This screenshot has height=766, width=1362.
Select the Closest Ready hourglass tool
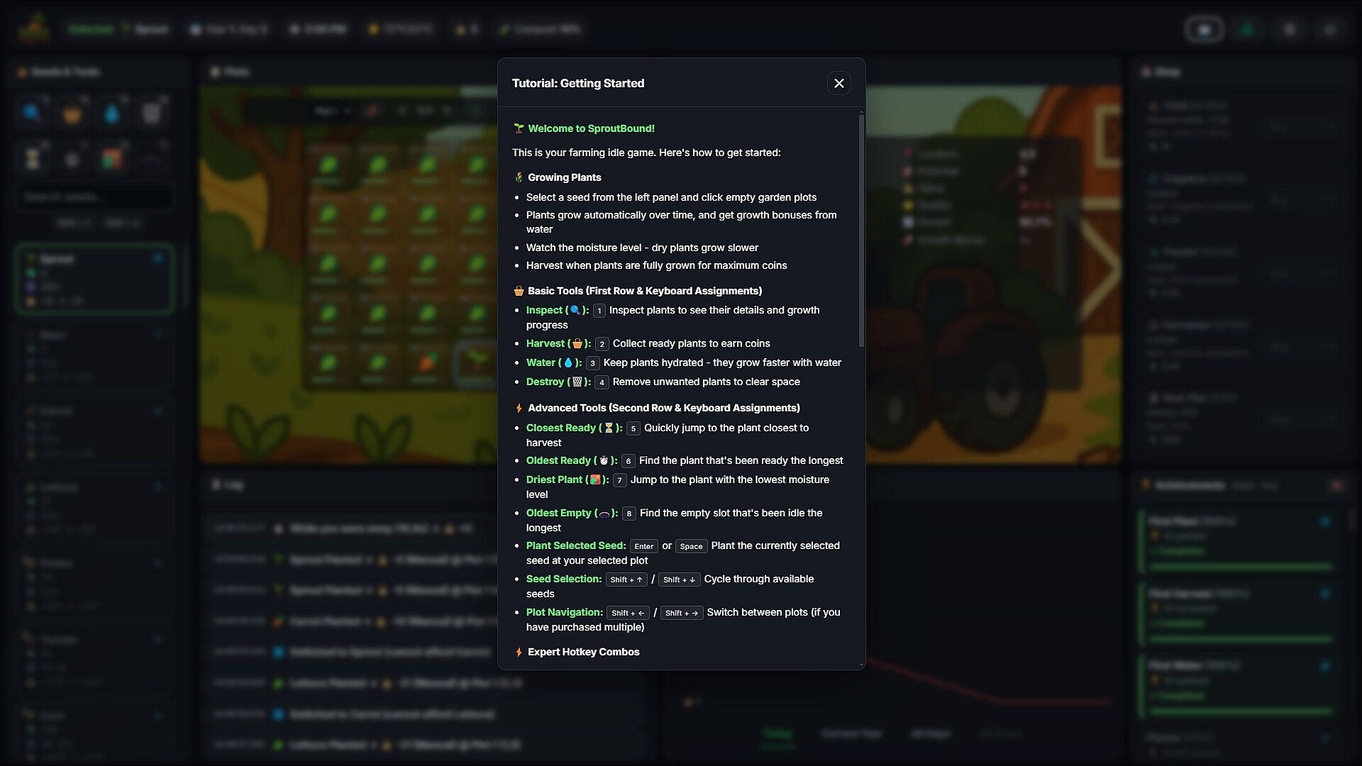coord(33,158)
